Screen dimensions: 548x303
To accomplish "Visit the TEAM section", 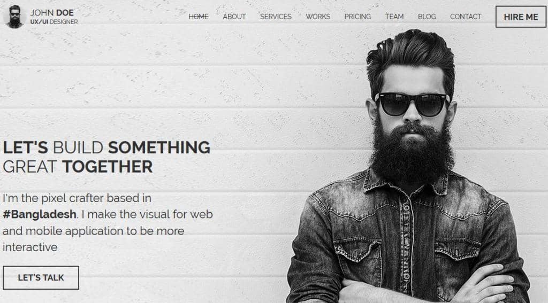I will [x=394, y=17].
